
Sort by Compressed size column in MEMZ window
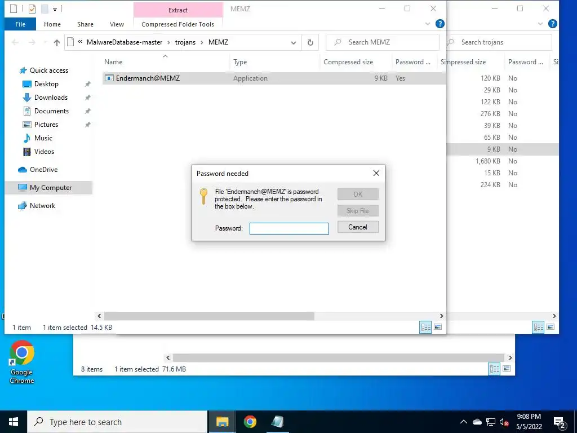click(x=348, y=62)
